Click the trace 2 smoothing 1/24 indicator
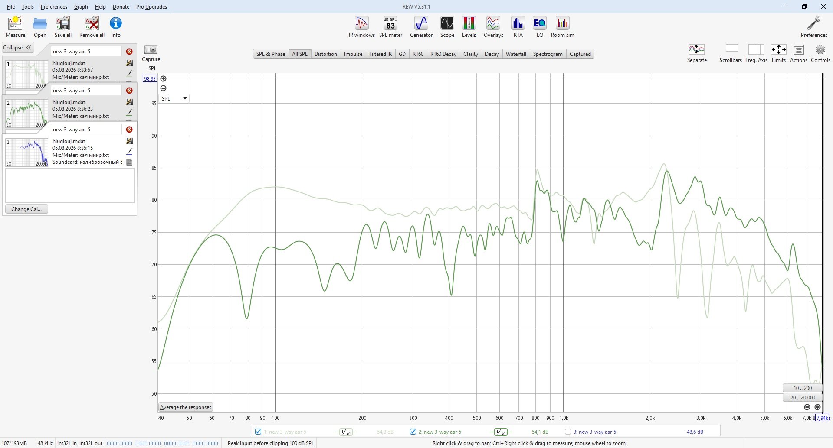833x448 pixels. pos(501,432)
